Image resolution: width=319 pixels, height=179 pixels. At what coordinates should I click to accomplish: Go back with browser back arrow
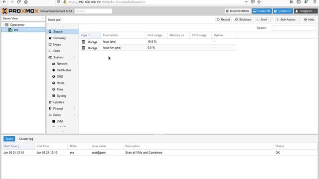click(4, 2)
